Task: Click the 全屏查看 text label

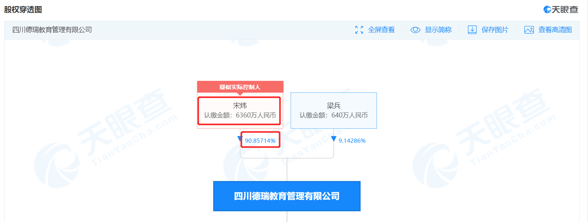Action: (381, 30)
